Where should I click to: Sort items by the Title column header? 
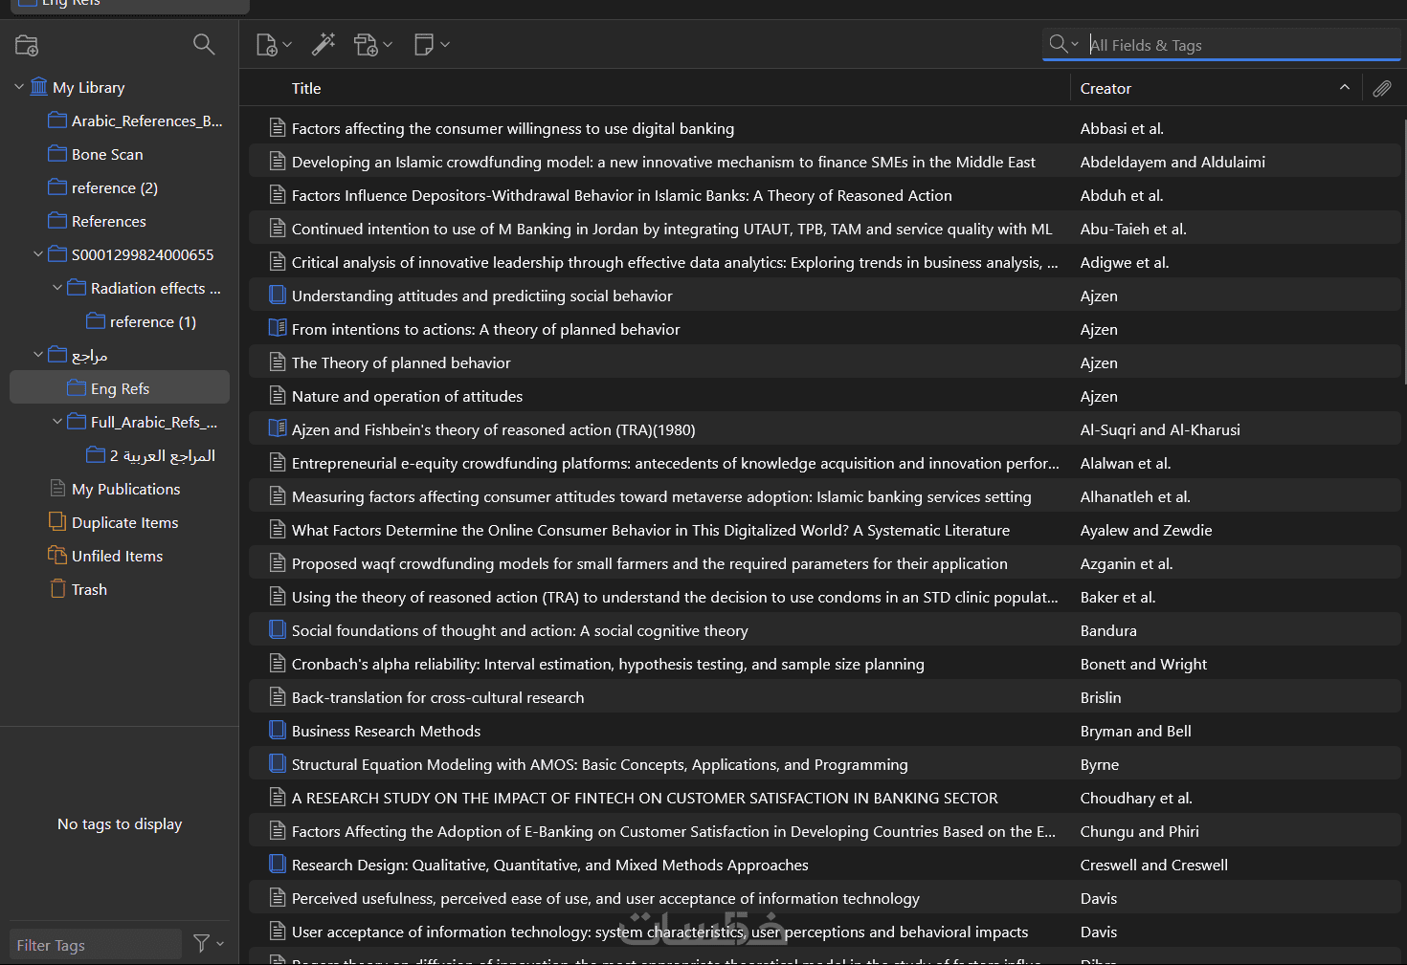(306, 88)
